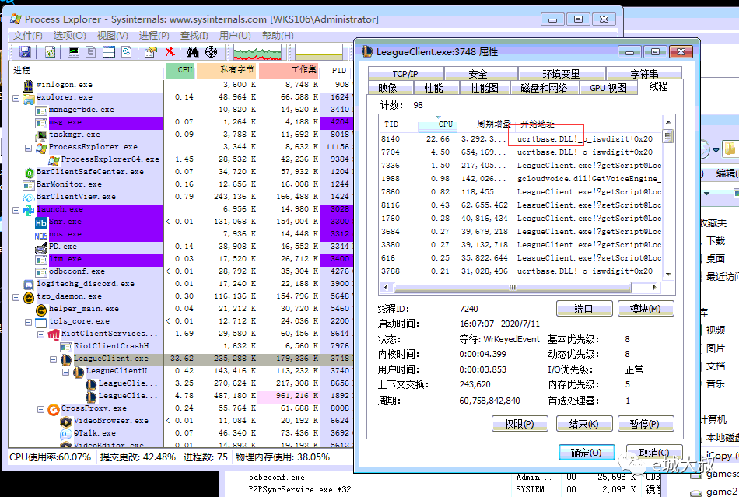Screen dimensions: 739x497
Task: Click the CPU usage history mini graph
Action: [257, 52]
